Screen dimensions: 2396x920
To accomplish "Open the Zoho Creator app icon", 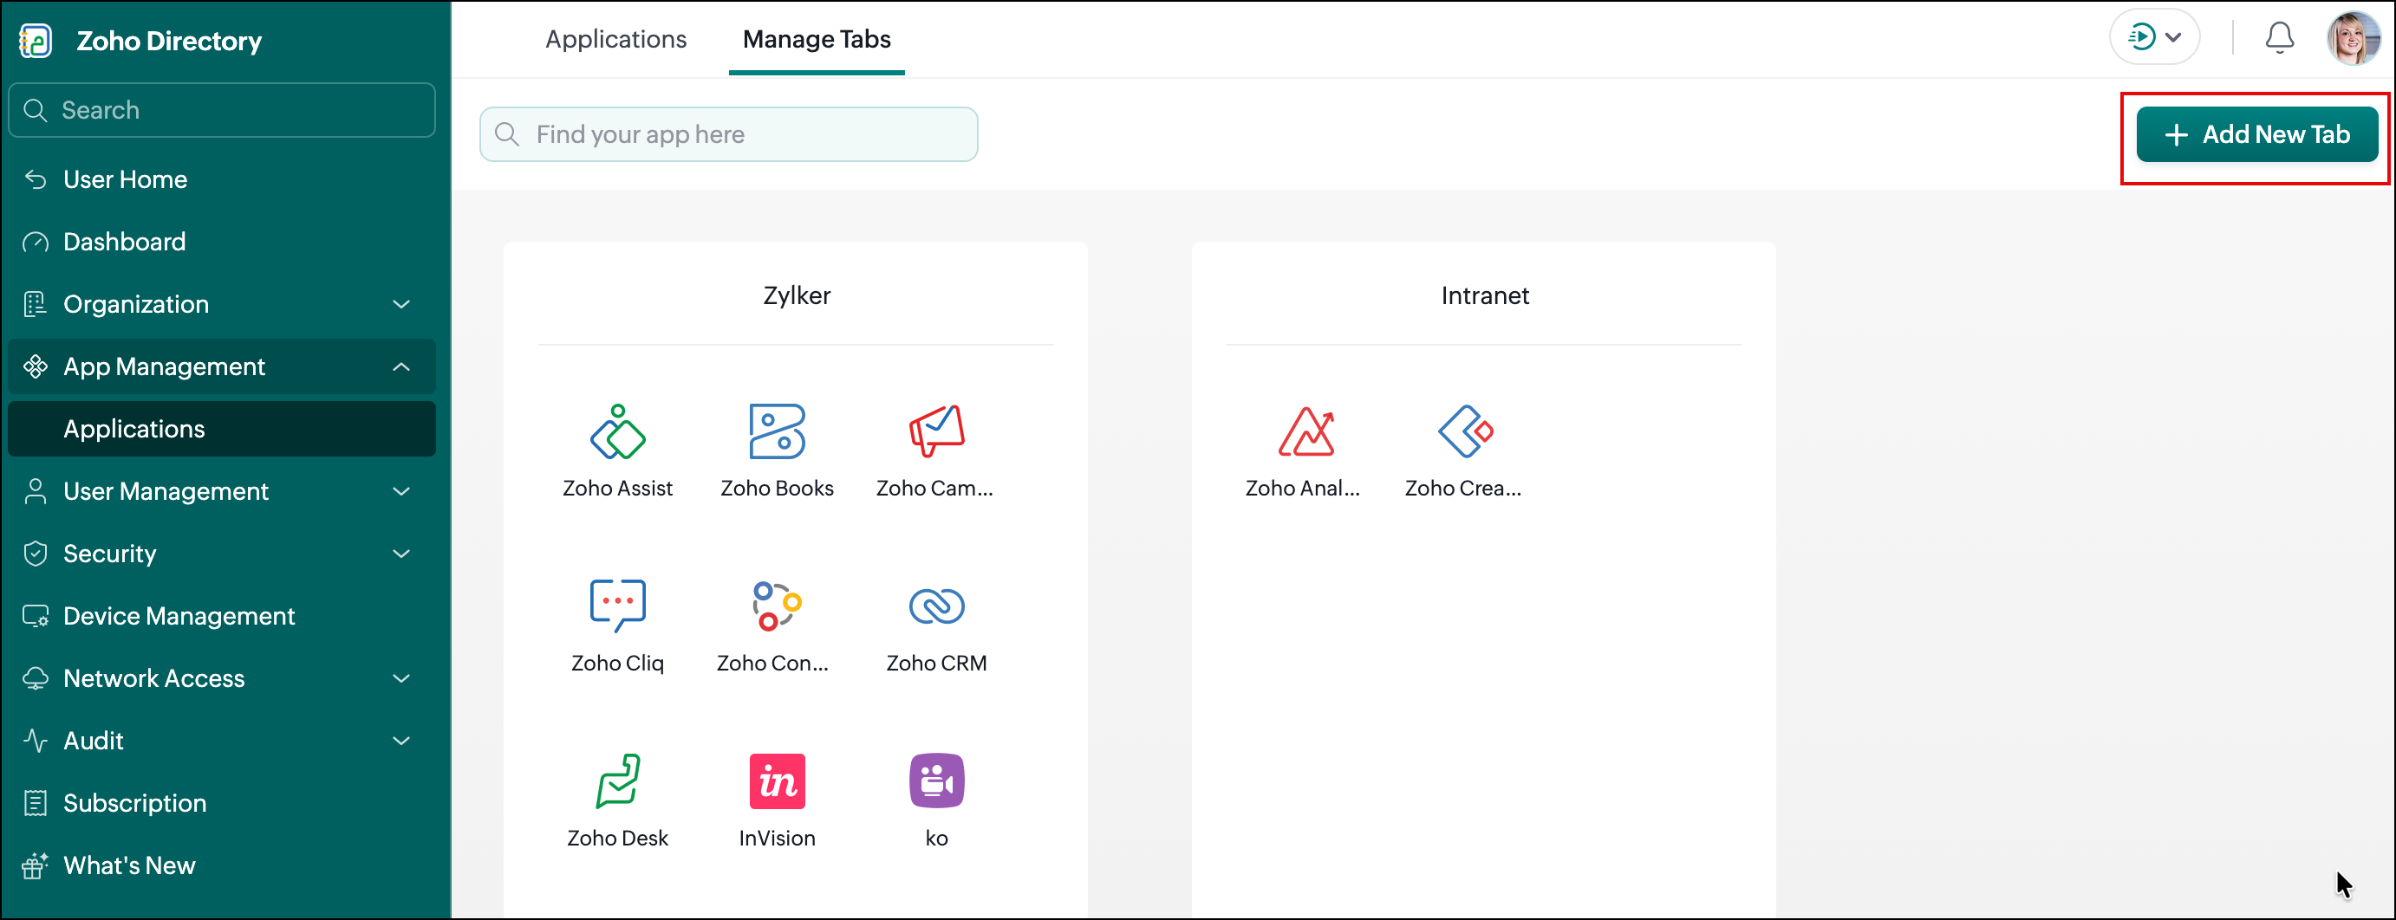I will click(1465, 431).
